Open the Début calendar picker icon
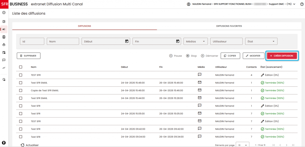Screen dimensions: 305x147 [127, 41]
